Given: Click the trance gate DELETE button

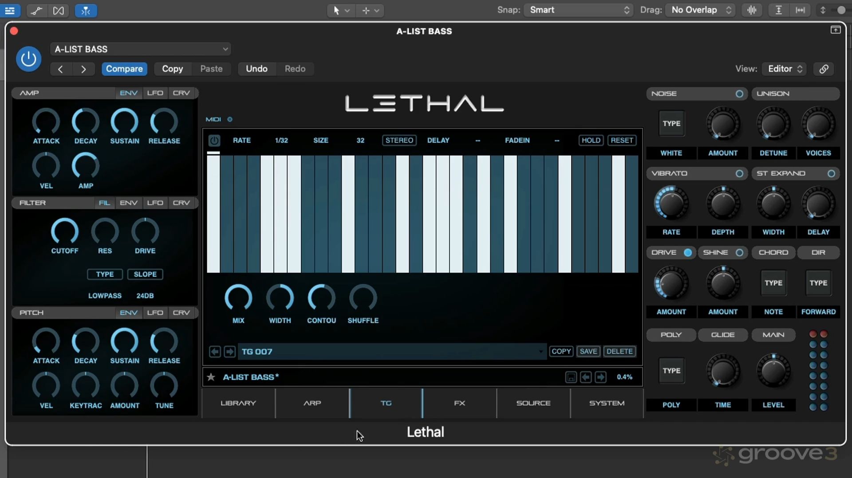Looking at the screenshot, I should tap(619, 352).
